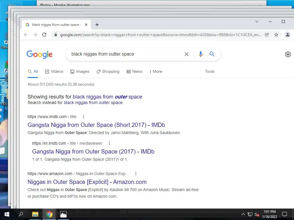Open the Chrome profile avatar menu
The image size is (294, 220).
[x=288, y=35]
